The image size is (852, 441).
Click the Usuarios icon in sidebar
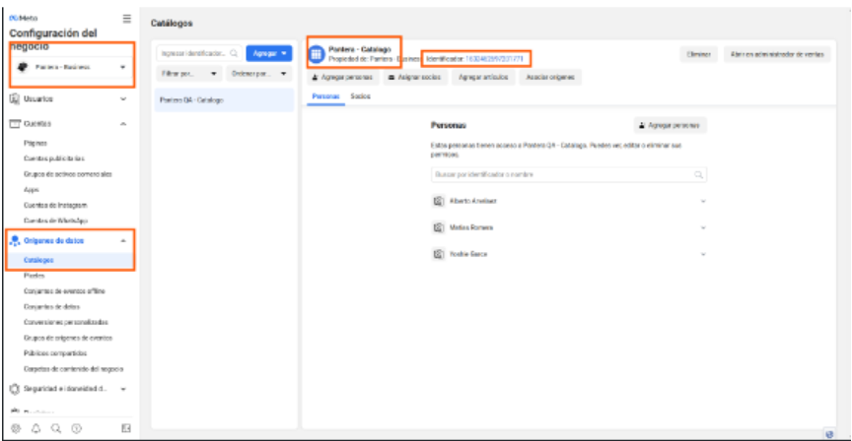(x=15, y=99)
